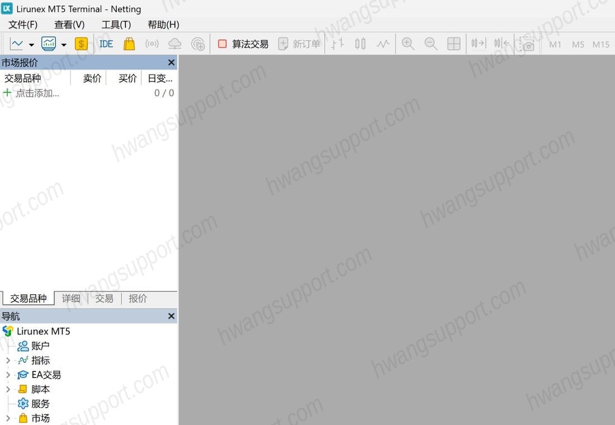Open the new chart dropdown arrow
615x425 pixels.
click(31, 44)
